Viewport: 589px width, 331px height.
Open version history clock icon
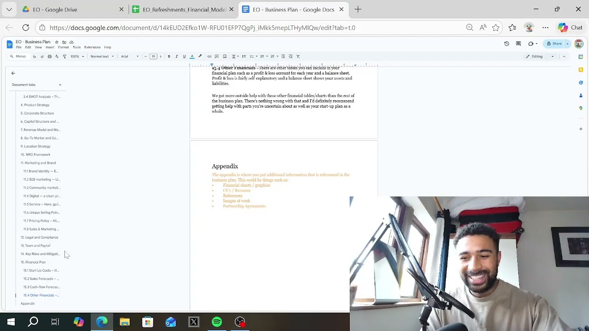click(507, 44)
